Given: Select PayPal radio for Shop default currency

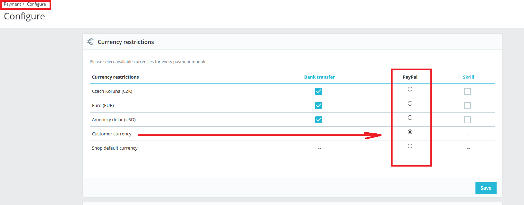Looking at the screenshot, I should pyautogui.click(x=410, y=146).
